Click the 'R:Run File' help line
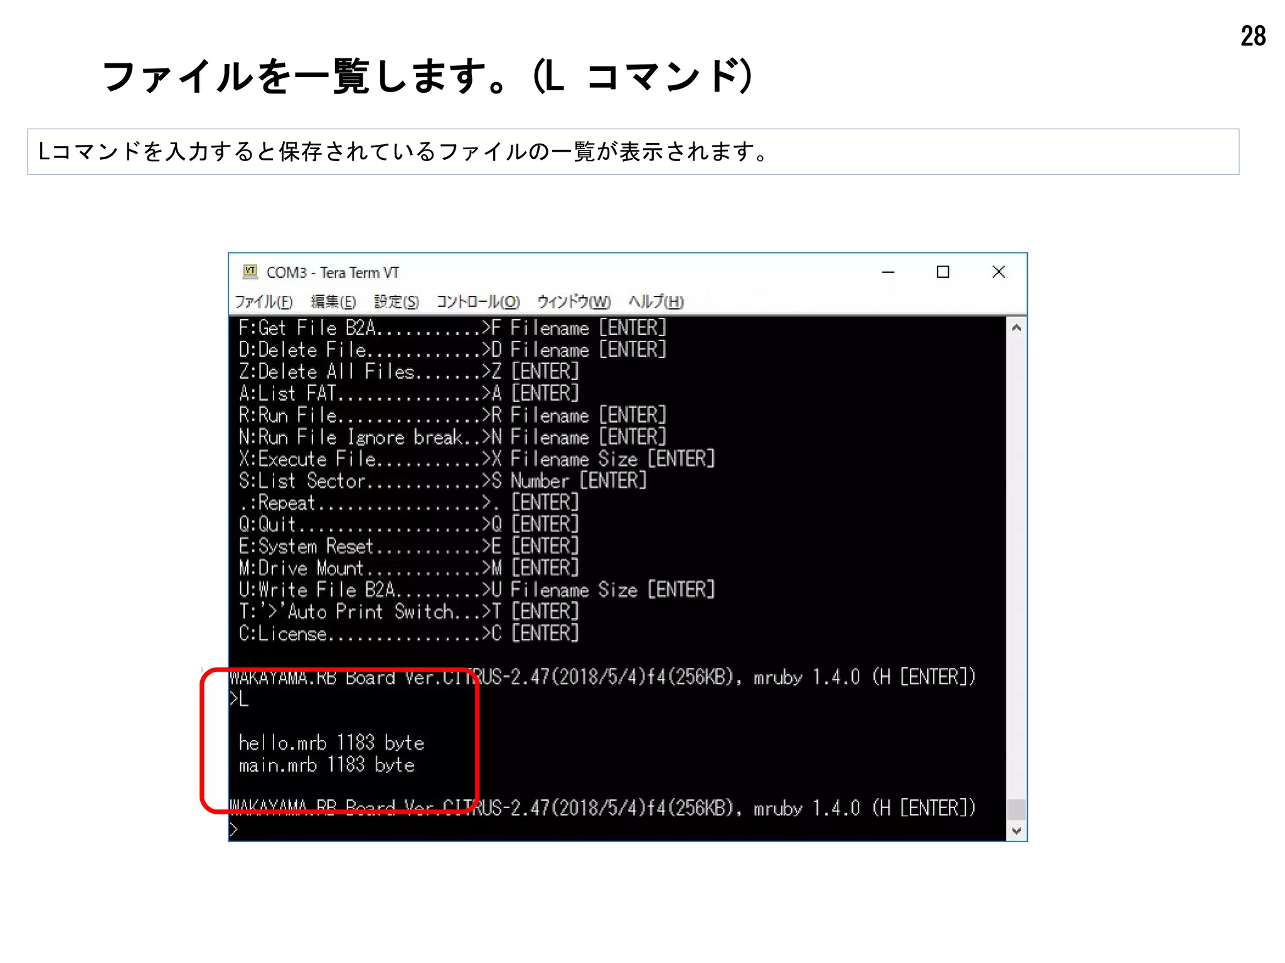Screen dimensions: 1285x963 (452, 415)
